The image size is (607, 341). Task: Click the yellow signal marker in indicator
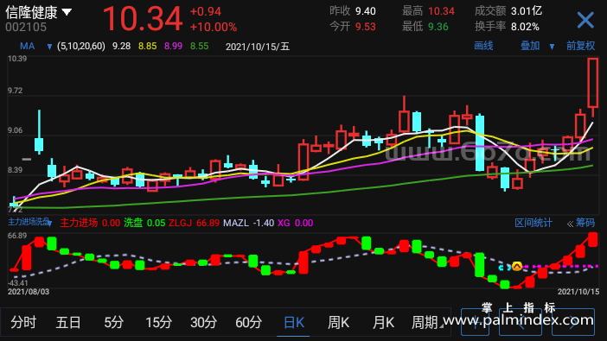coord(517,266)
